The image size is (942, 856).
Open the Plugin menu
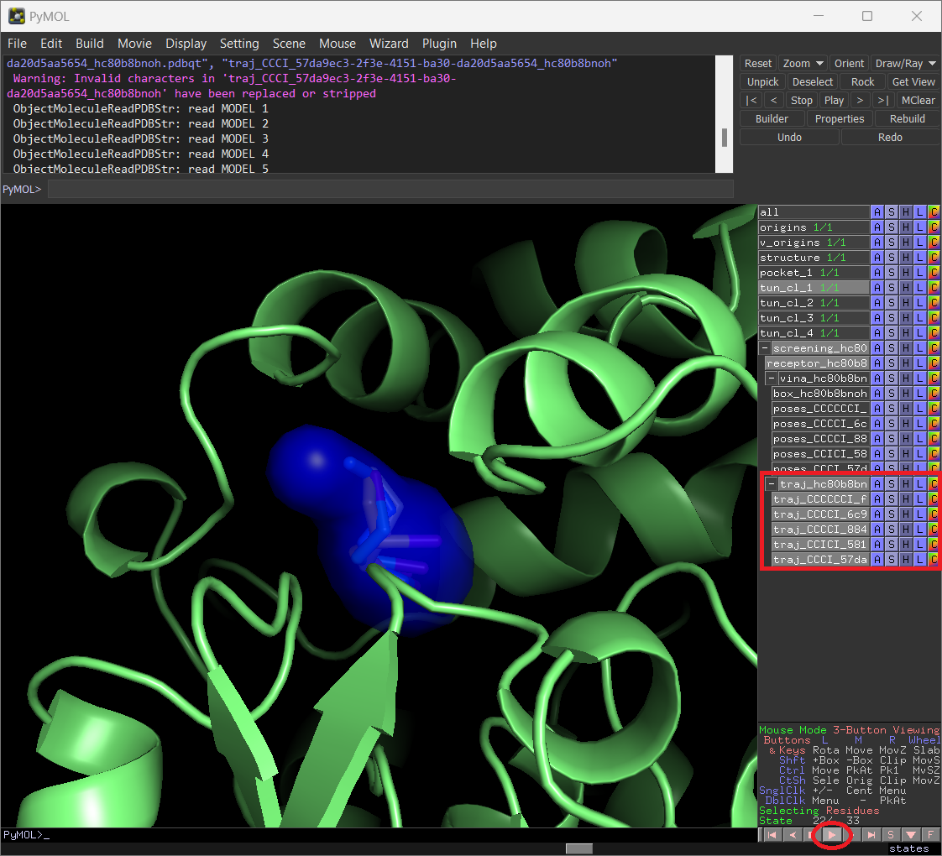pos(439,44)
